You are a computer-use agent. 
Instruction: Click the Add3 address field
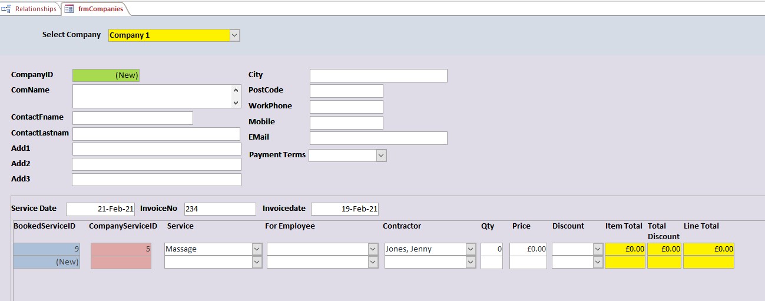(x=157, y=180)
